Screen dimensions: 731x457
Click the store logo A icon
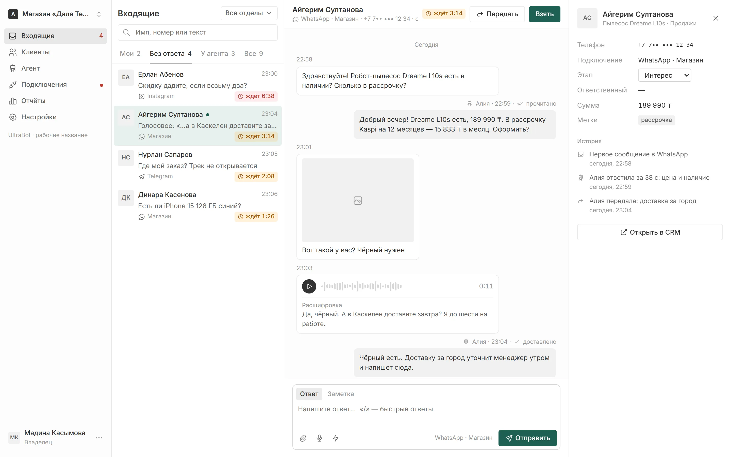click(13, 14)
